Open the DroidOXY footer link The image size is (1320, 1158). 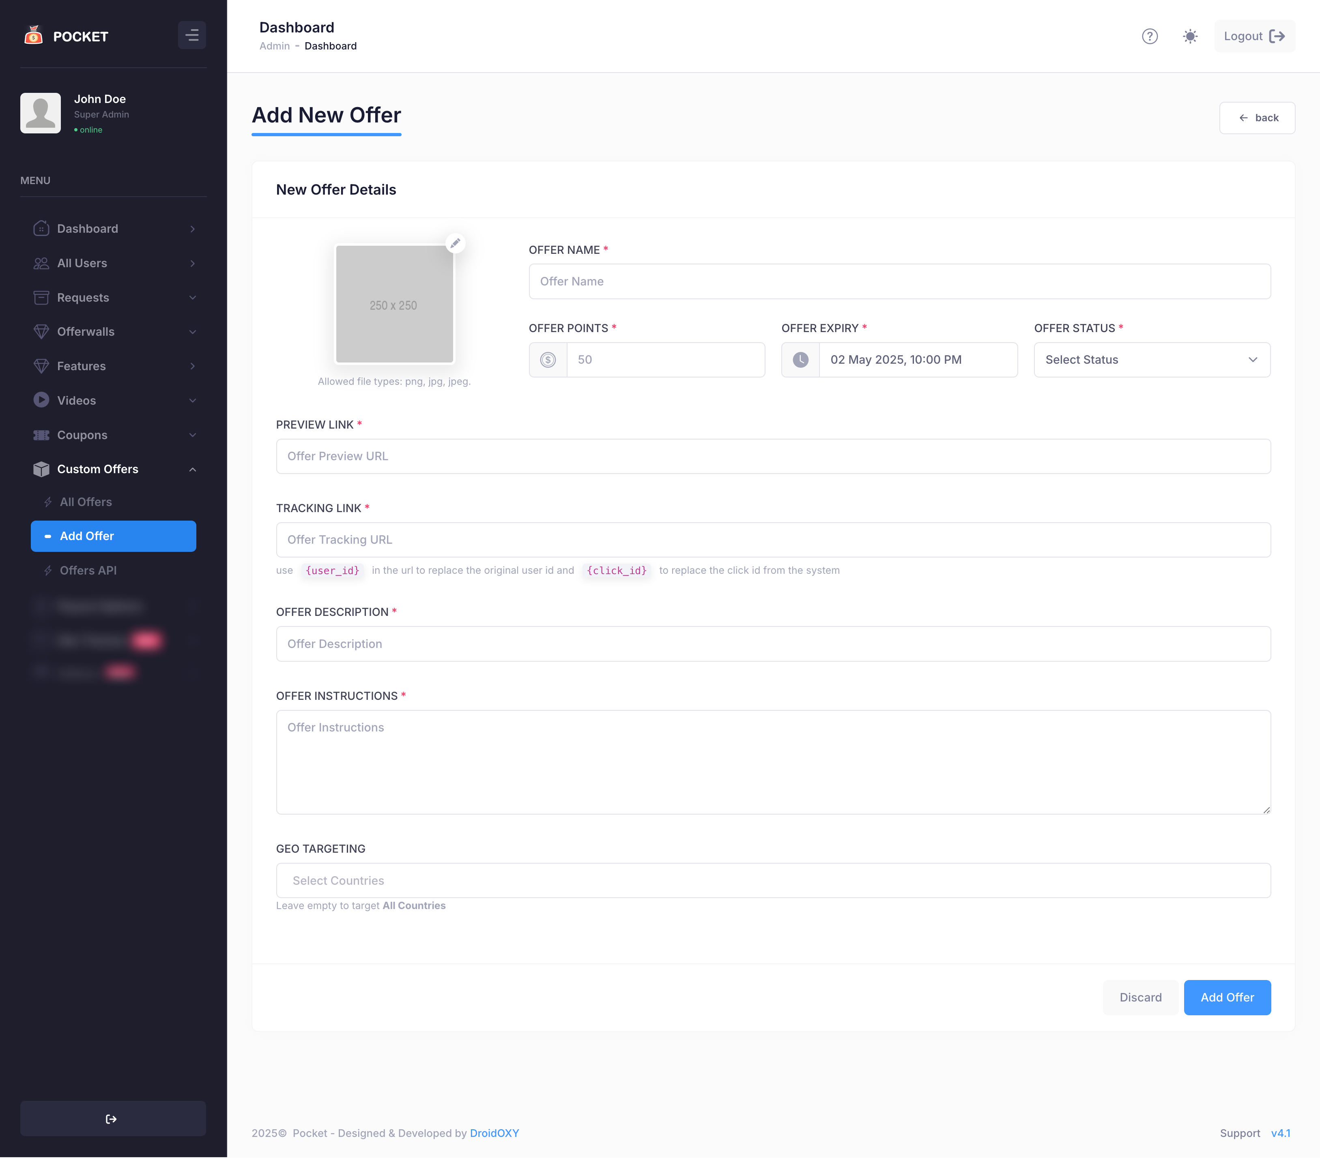tap(494, 1133)
